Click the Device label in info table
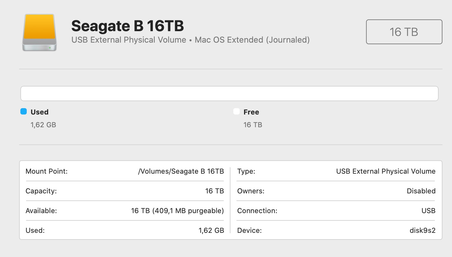Image resolution: width=452 pixels, height=257 pixels. tap(249, 231)
